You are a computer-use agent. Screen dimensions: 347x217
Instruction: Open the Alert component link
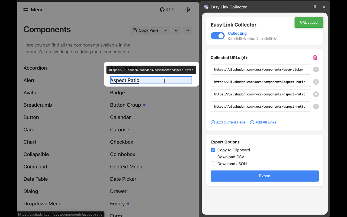click(x=29, y=80)
